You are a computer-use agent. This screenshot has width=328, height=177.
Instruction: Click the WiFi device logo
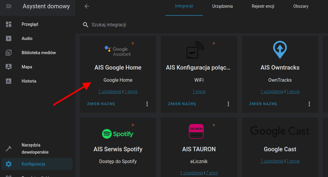pos(195,50)
